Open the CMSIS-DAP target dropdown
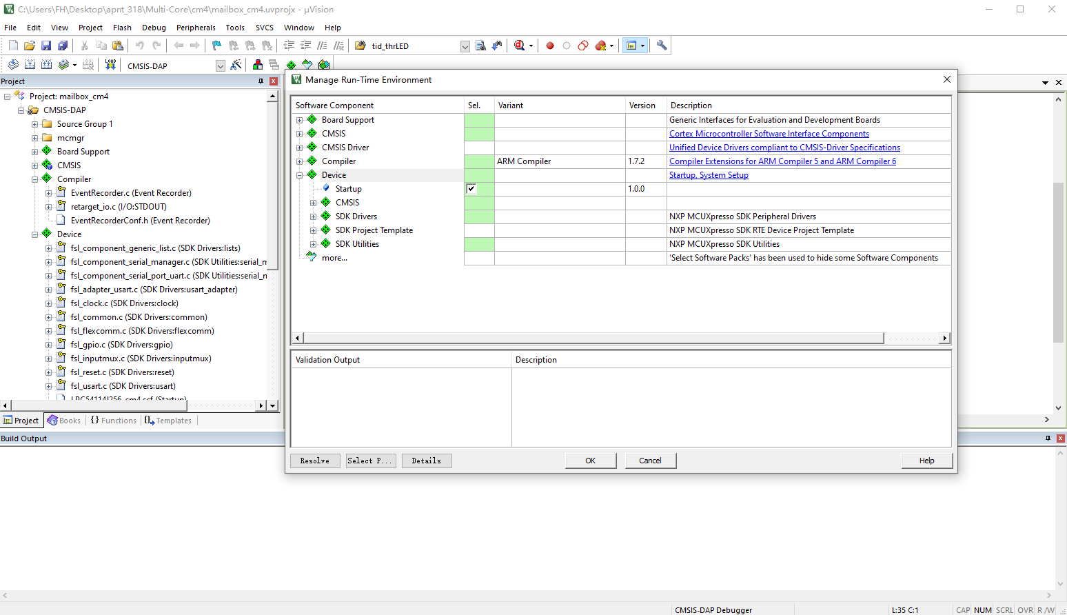 tap(221, 65)
